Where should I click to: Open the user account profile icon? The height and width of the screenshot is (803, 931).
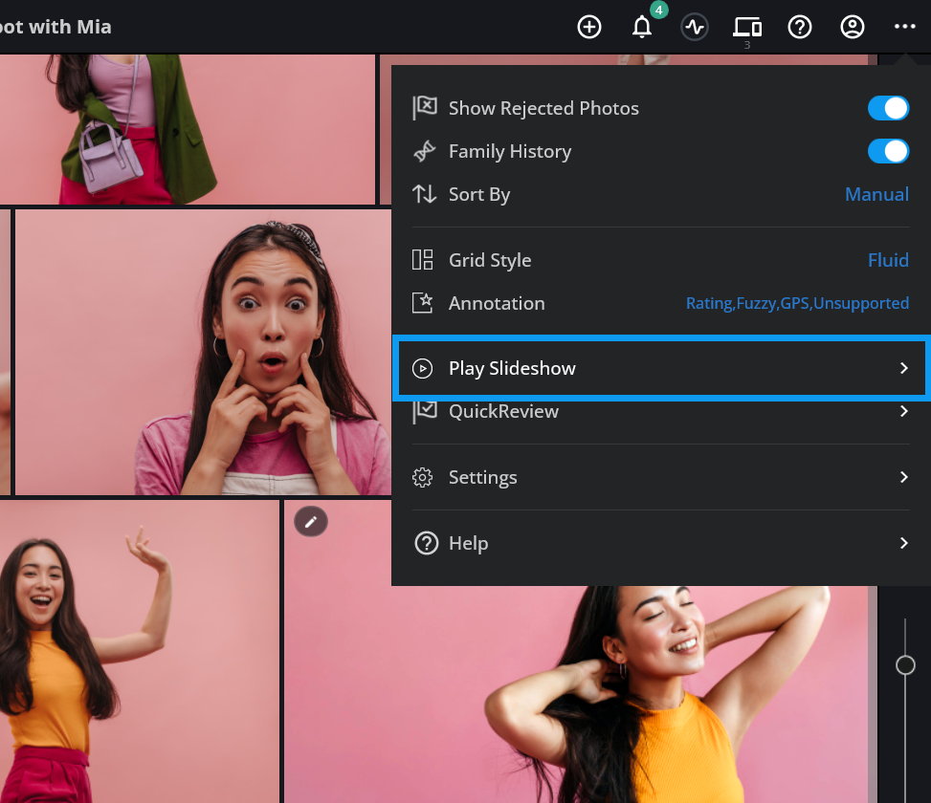click(853, 27)
